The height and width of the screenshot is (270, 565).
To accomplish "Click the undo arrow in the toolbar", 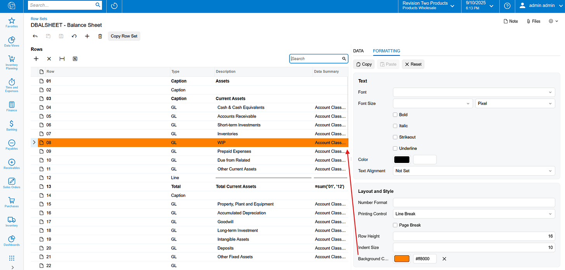I will tap(74, 36).
